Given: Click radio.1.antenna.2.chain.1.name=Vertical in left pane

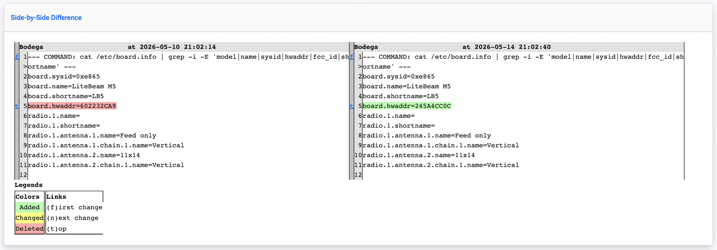Looking at the screenshot, I should point(106,165).
